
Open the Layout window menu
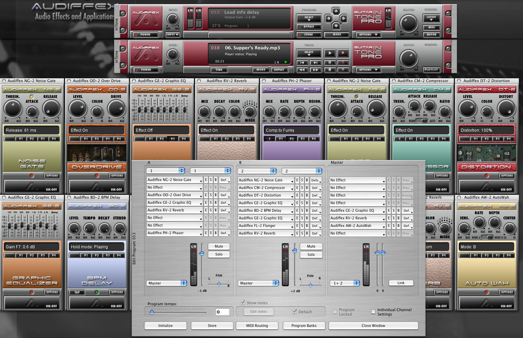(x=431, y=17)
